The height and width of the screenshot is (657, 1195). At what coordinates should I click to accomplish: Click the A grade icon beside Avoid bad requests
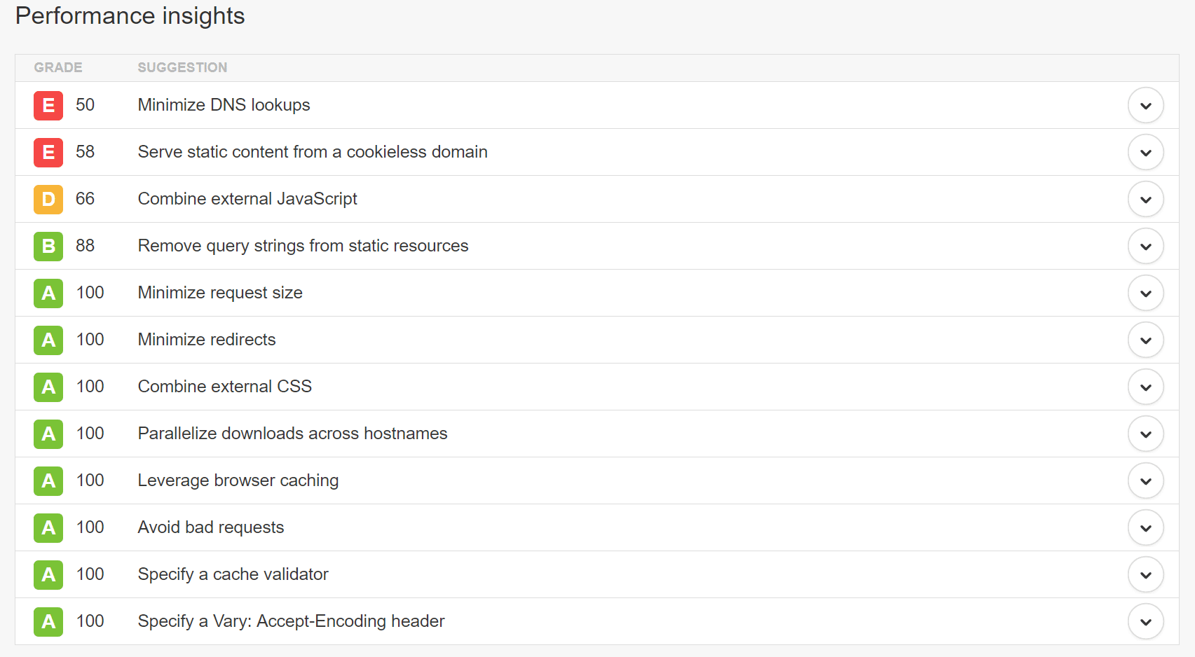(48, 527)
